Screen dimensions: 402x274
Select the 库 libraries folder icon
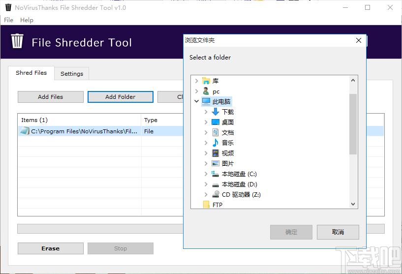pyautogui.click(x=206, y=81)
